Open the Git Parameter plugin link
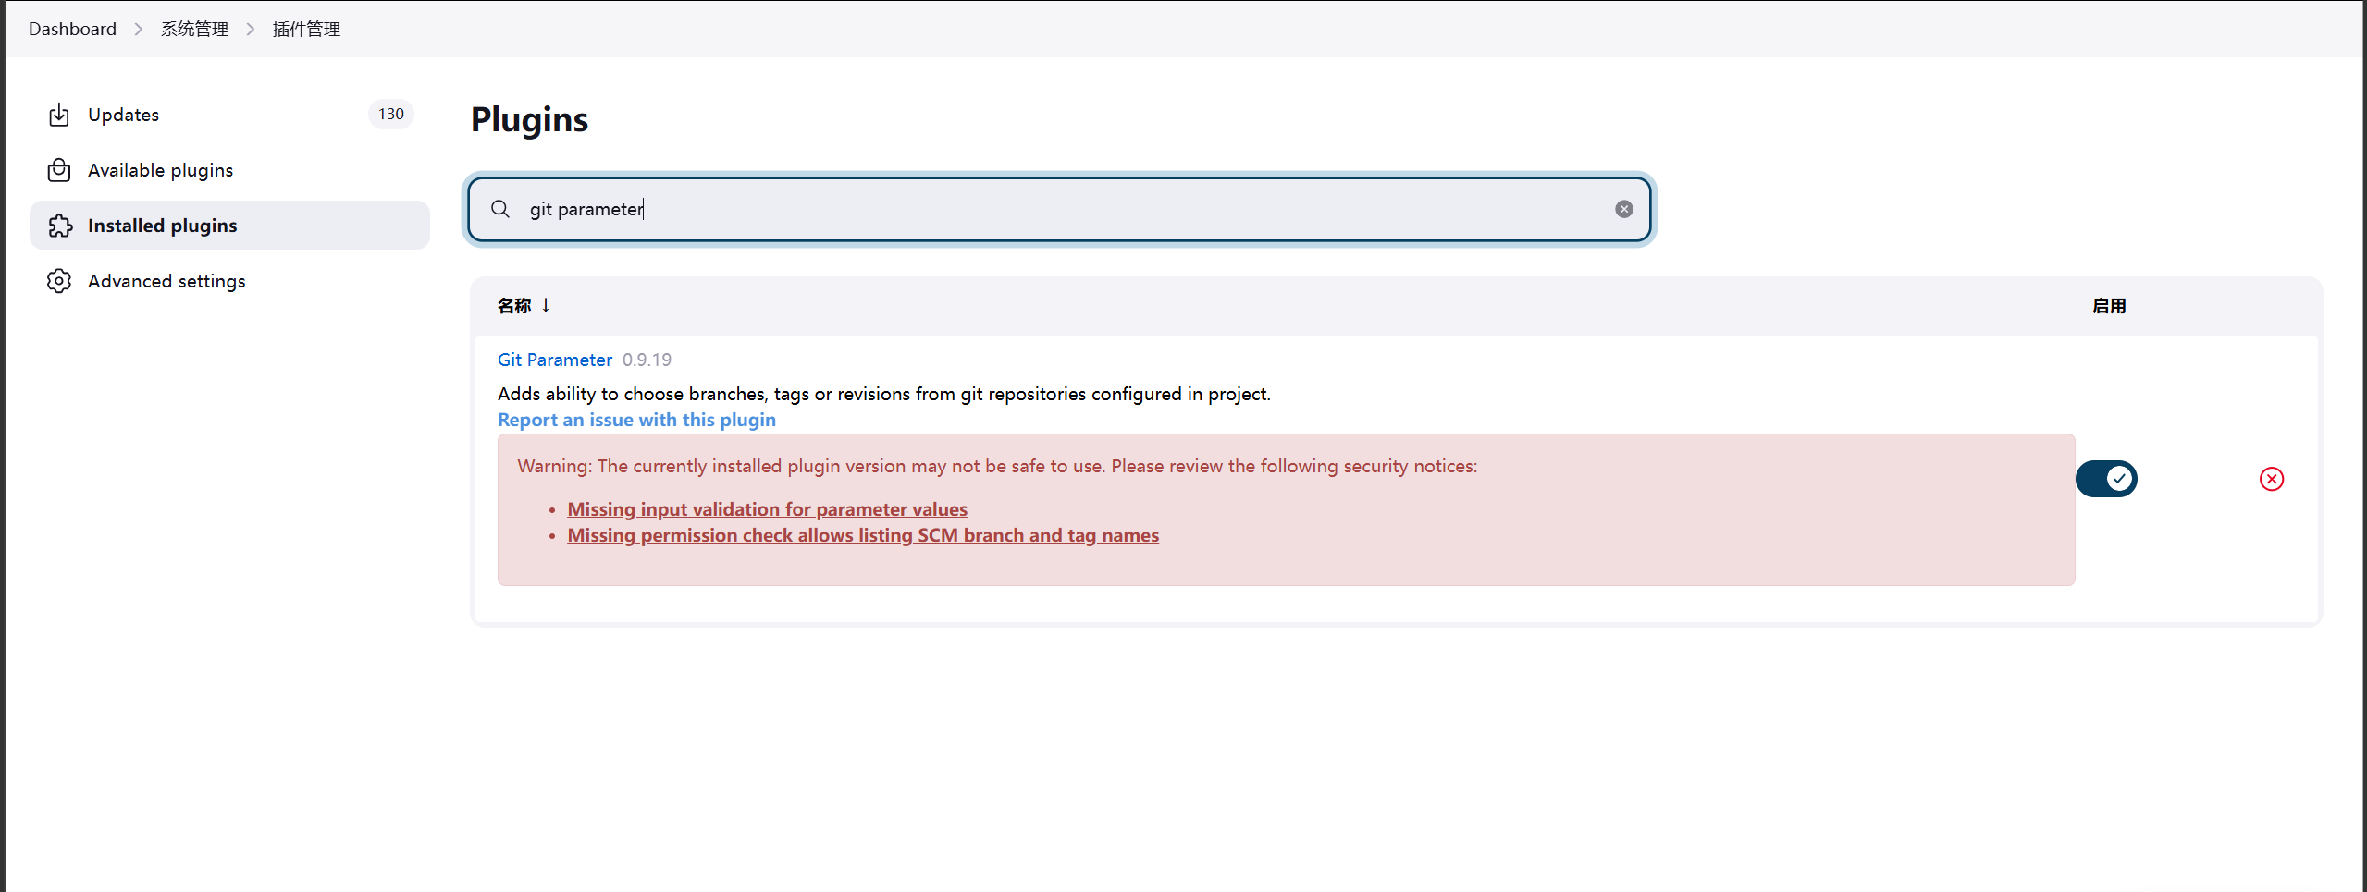The image size is (2367, 892). pos(555,360)
